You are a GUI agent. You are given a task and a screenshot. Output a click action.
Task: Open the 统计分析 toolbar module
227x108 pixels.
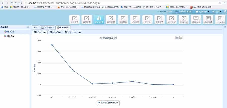172,19
